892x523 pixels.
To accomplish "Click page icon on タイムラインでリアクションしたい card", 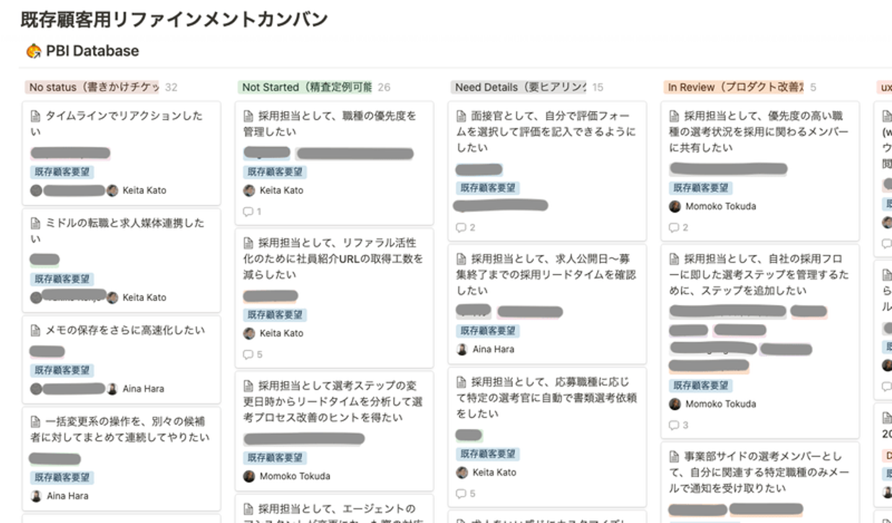I will (x=36, y=116).
